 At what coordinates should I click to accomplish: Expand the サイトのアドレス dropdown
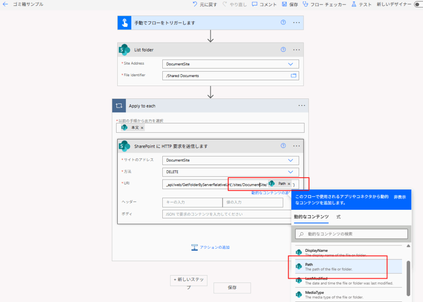[290, 160]
